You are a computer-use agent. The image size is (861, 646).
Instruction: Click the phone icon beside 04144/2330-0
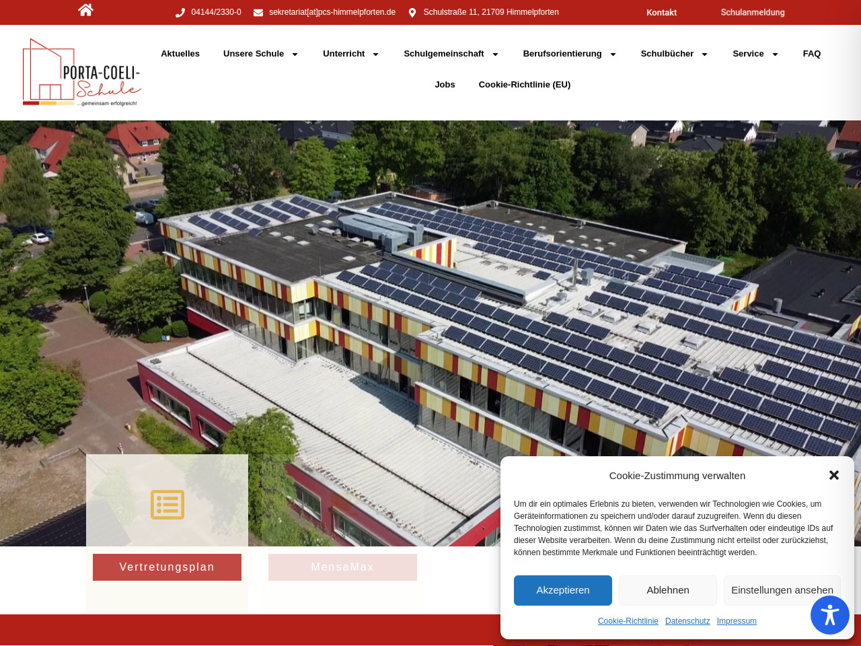[180, 13]
